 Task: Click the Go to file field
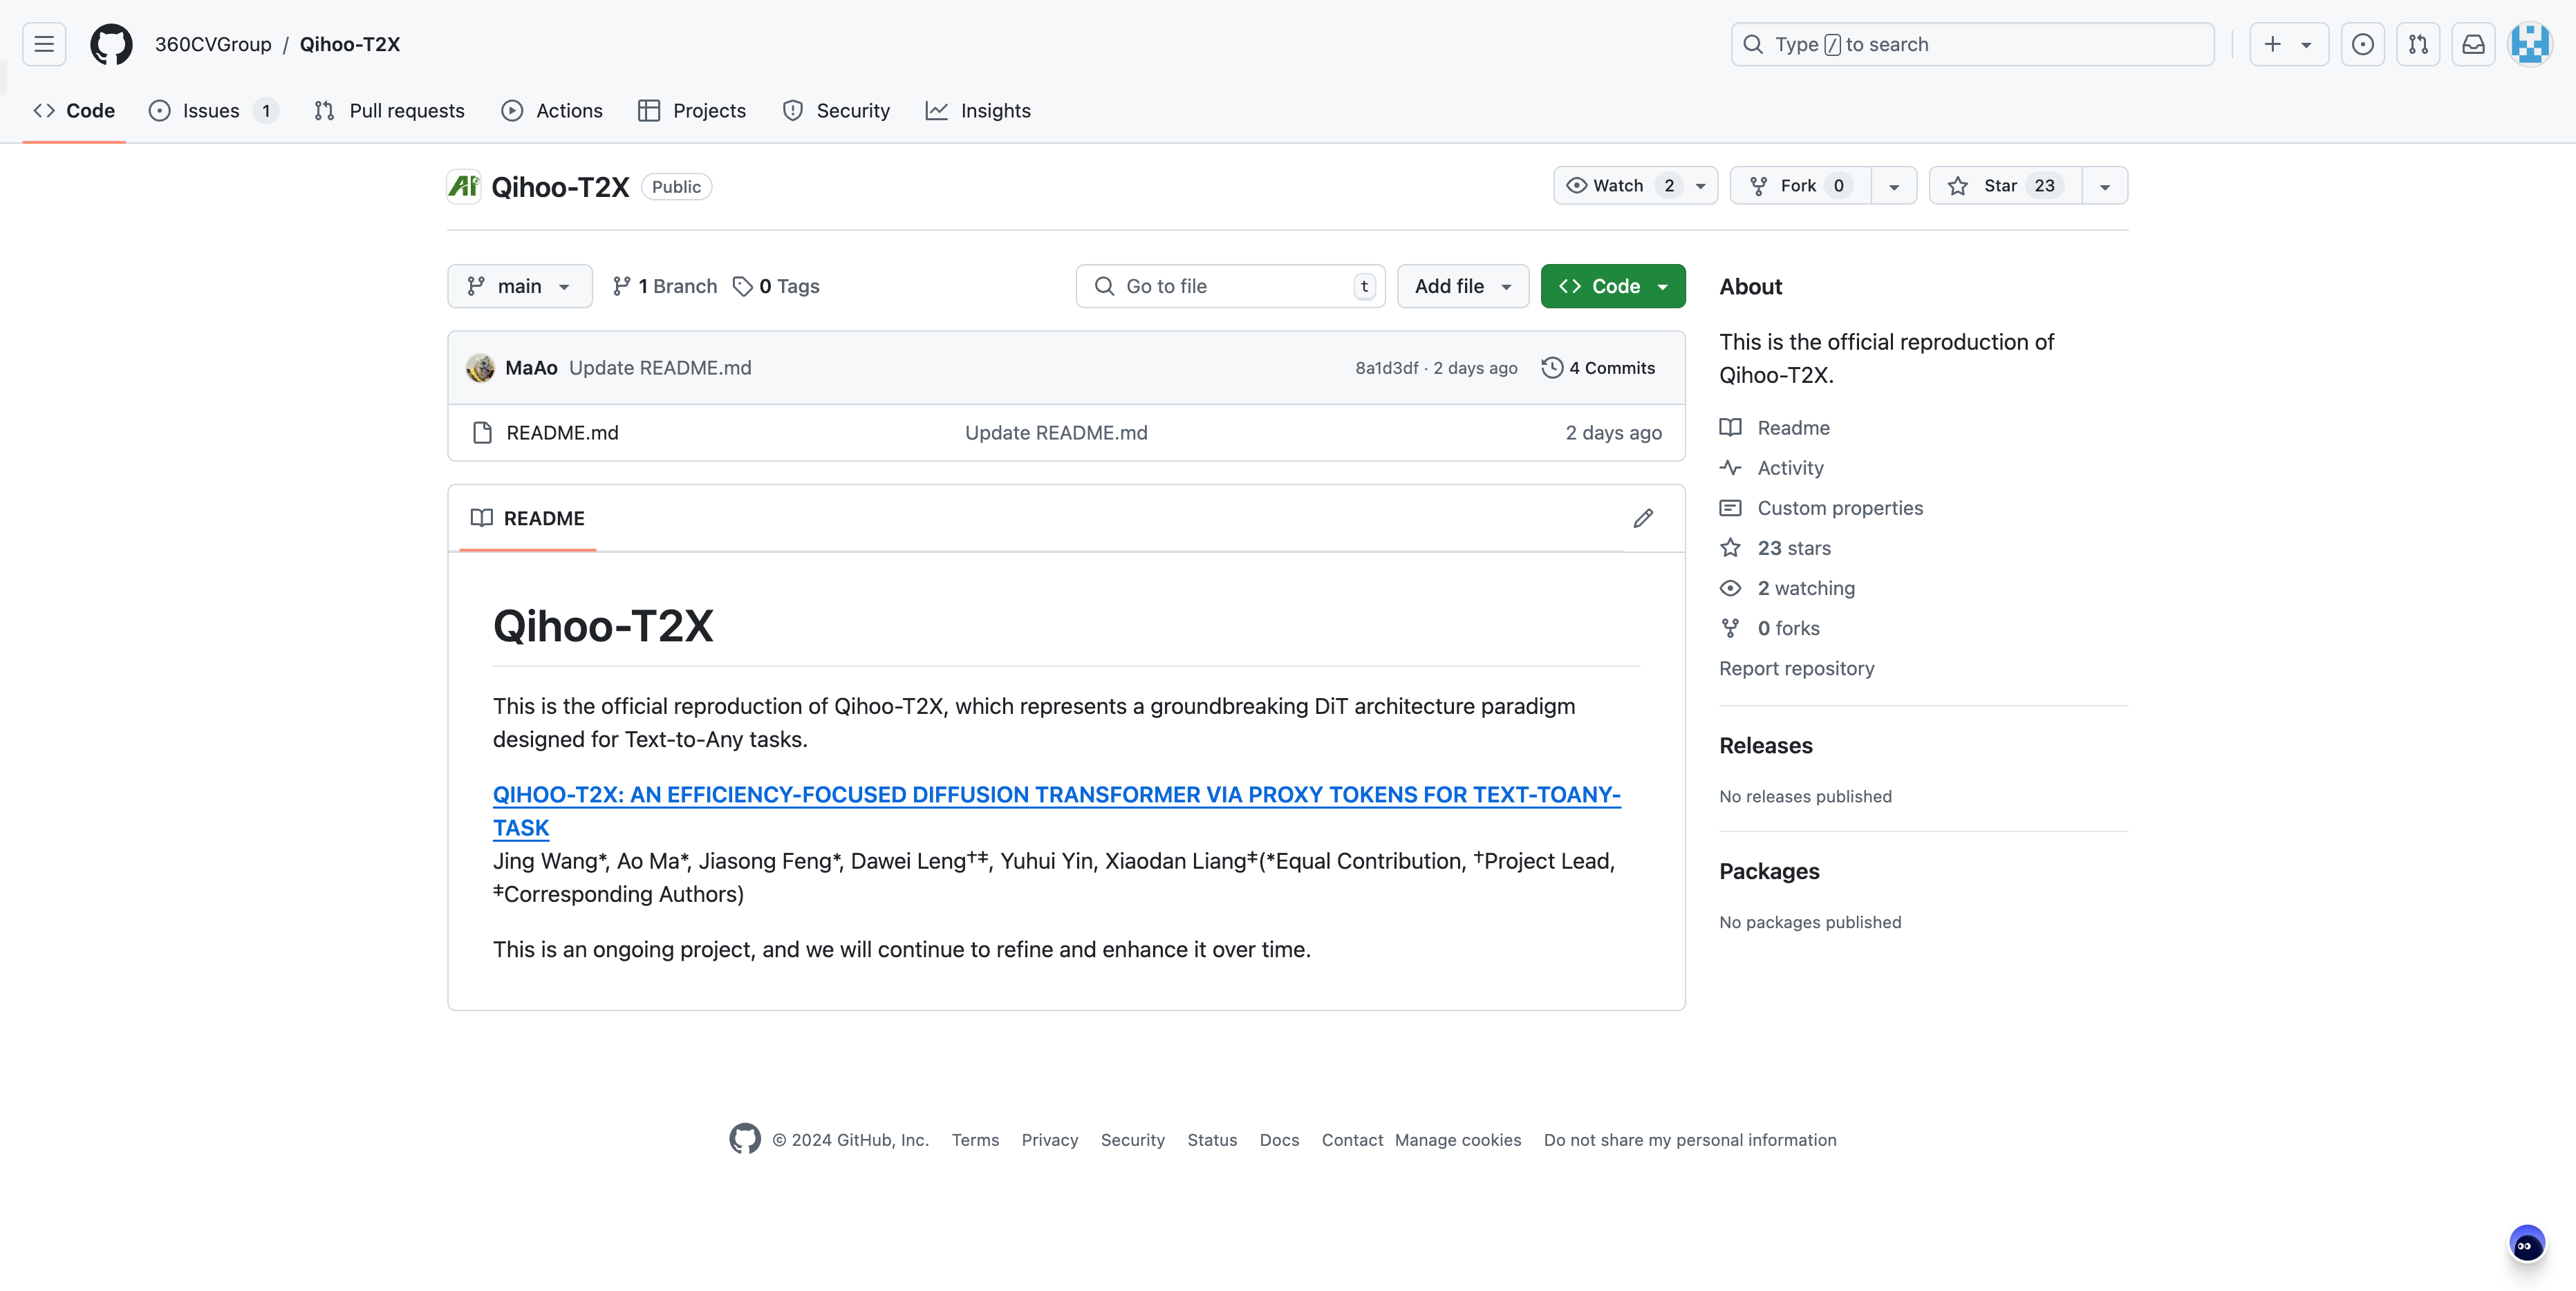pyautogui.click(x=1230, y=286)
